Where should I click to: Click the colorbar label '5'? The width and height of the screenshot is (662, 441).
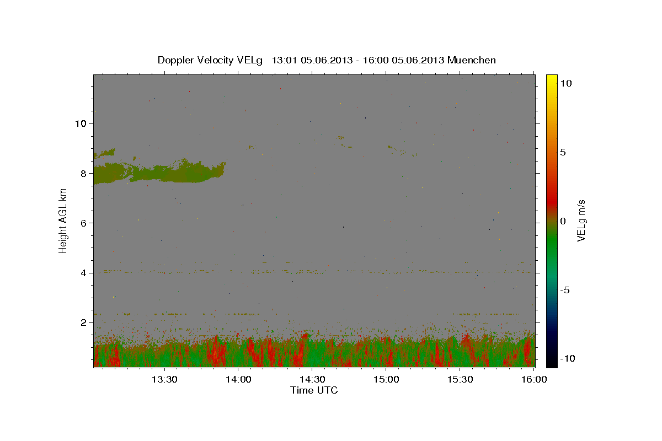coord(563,152)
